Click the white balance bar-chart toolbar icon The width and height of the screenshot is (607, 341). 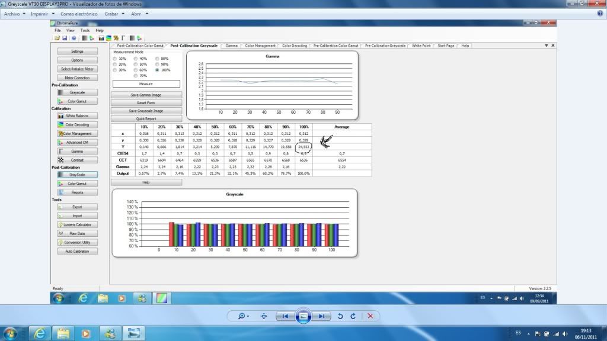point(101,38)
